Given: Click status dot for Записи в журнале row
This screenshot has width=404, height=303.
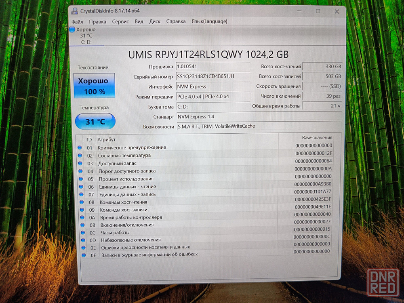Looking at the screenshot, I should click(x=84, y=255).
